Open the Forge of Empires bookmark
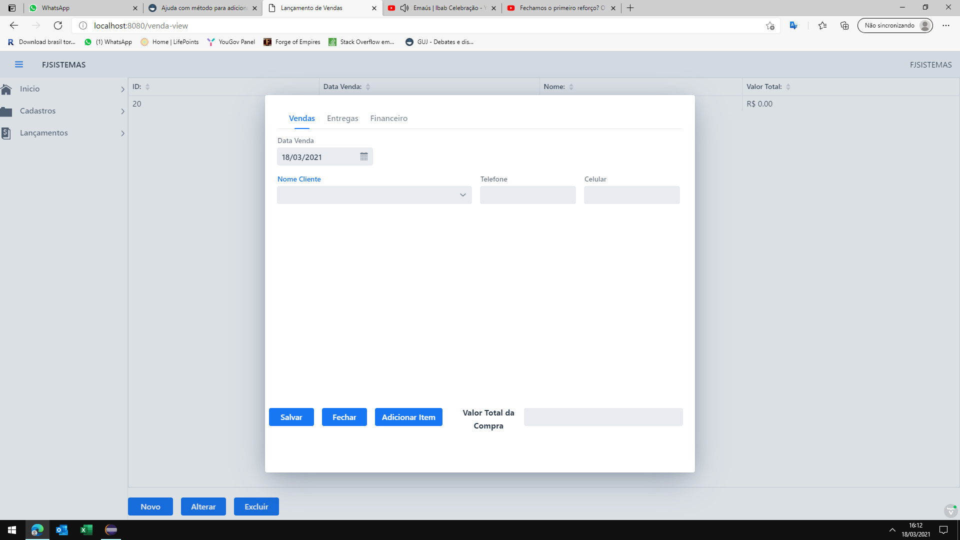 292,42
